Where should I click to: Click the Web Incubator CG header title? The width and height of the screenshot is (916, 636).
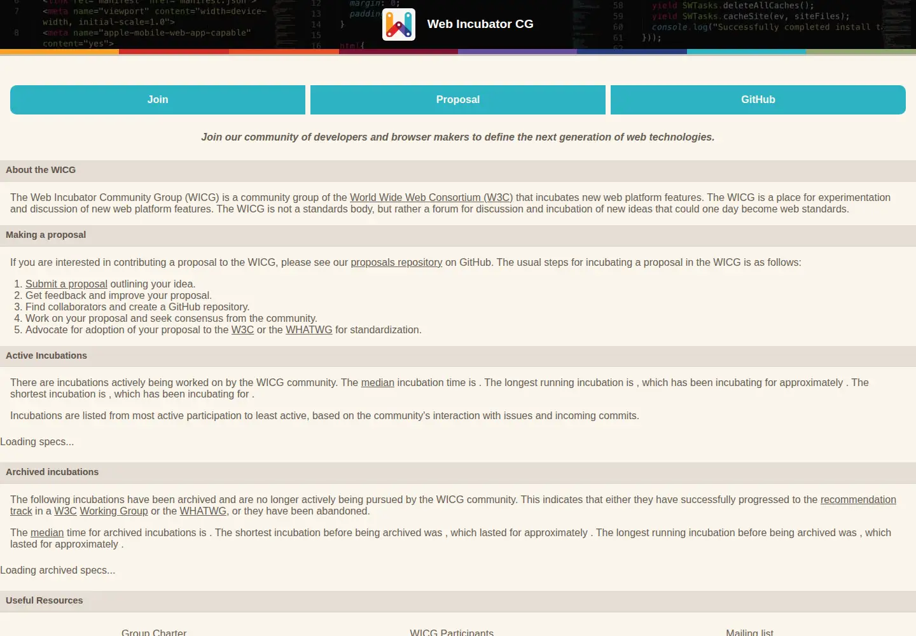[480, 24]
